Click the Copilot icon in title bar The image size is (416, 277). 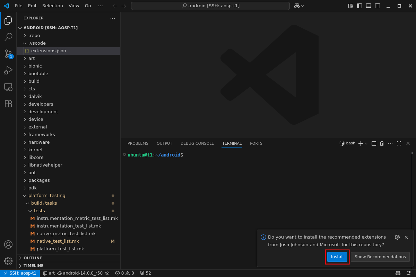click(x=297, y=6)
